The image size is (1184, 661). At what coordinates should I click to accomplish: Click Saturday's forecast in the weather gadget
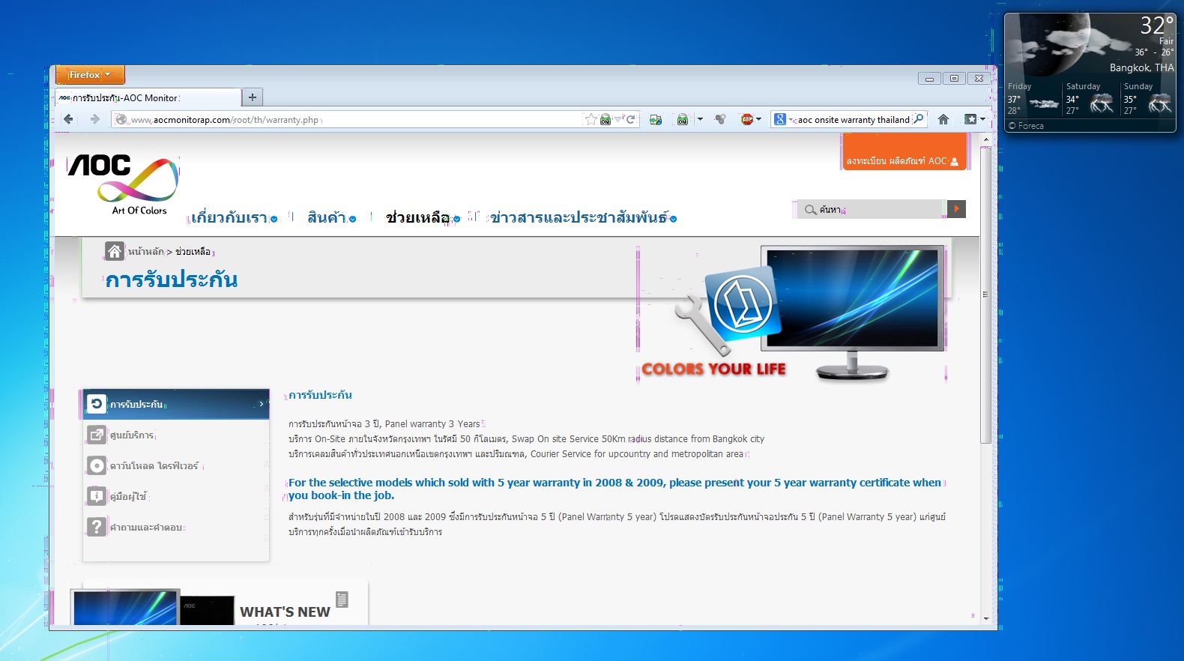pyautogui.click(x=1091, y=99)
